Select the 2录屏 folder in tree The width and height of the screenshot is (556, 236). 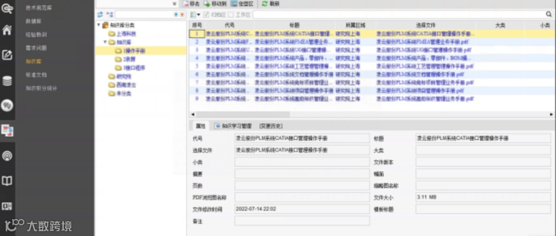click(x=129, y=59)
